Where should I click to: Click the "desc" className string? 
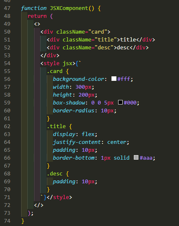click(104, 47)
